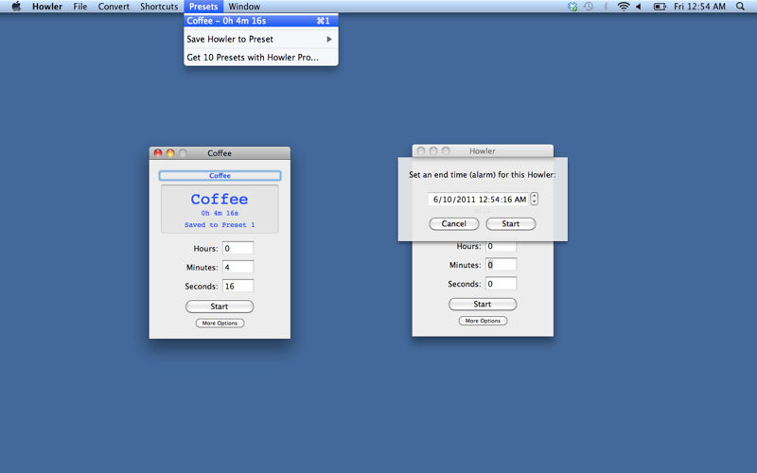Image resolution: width=757 pixels, height=473 pixels.
Task: Click the clock showing Fri 12:54 AM
Action: (699, 7)
